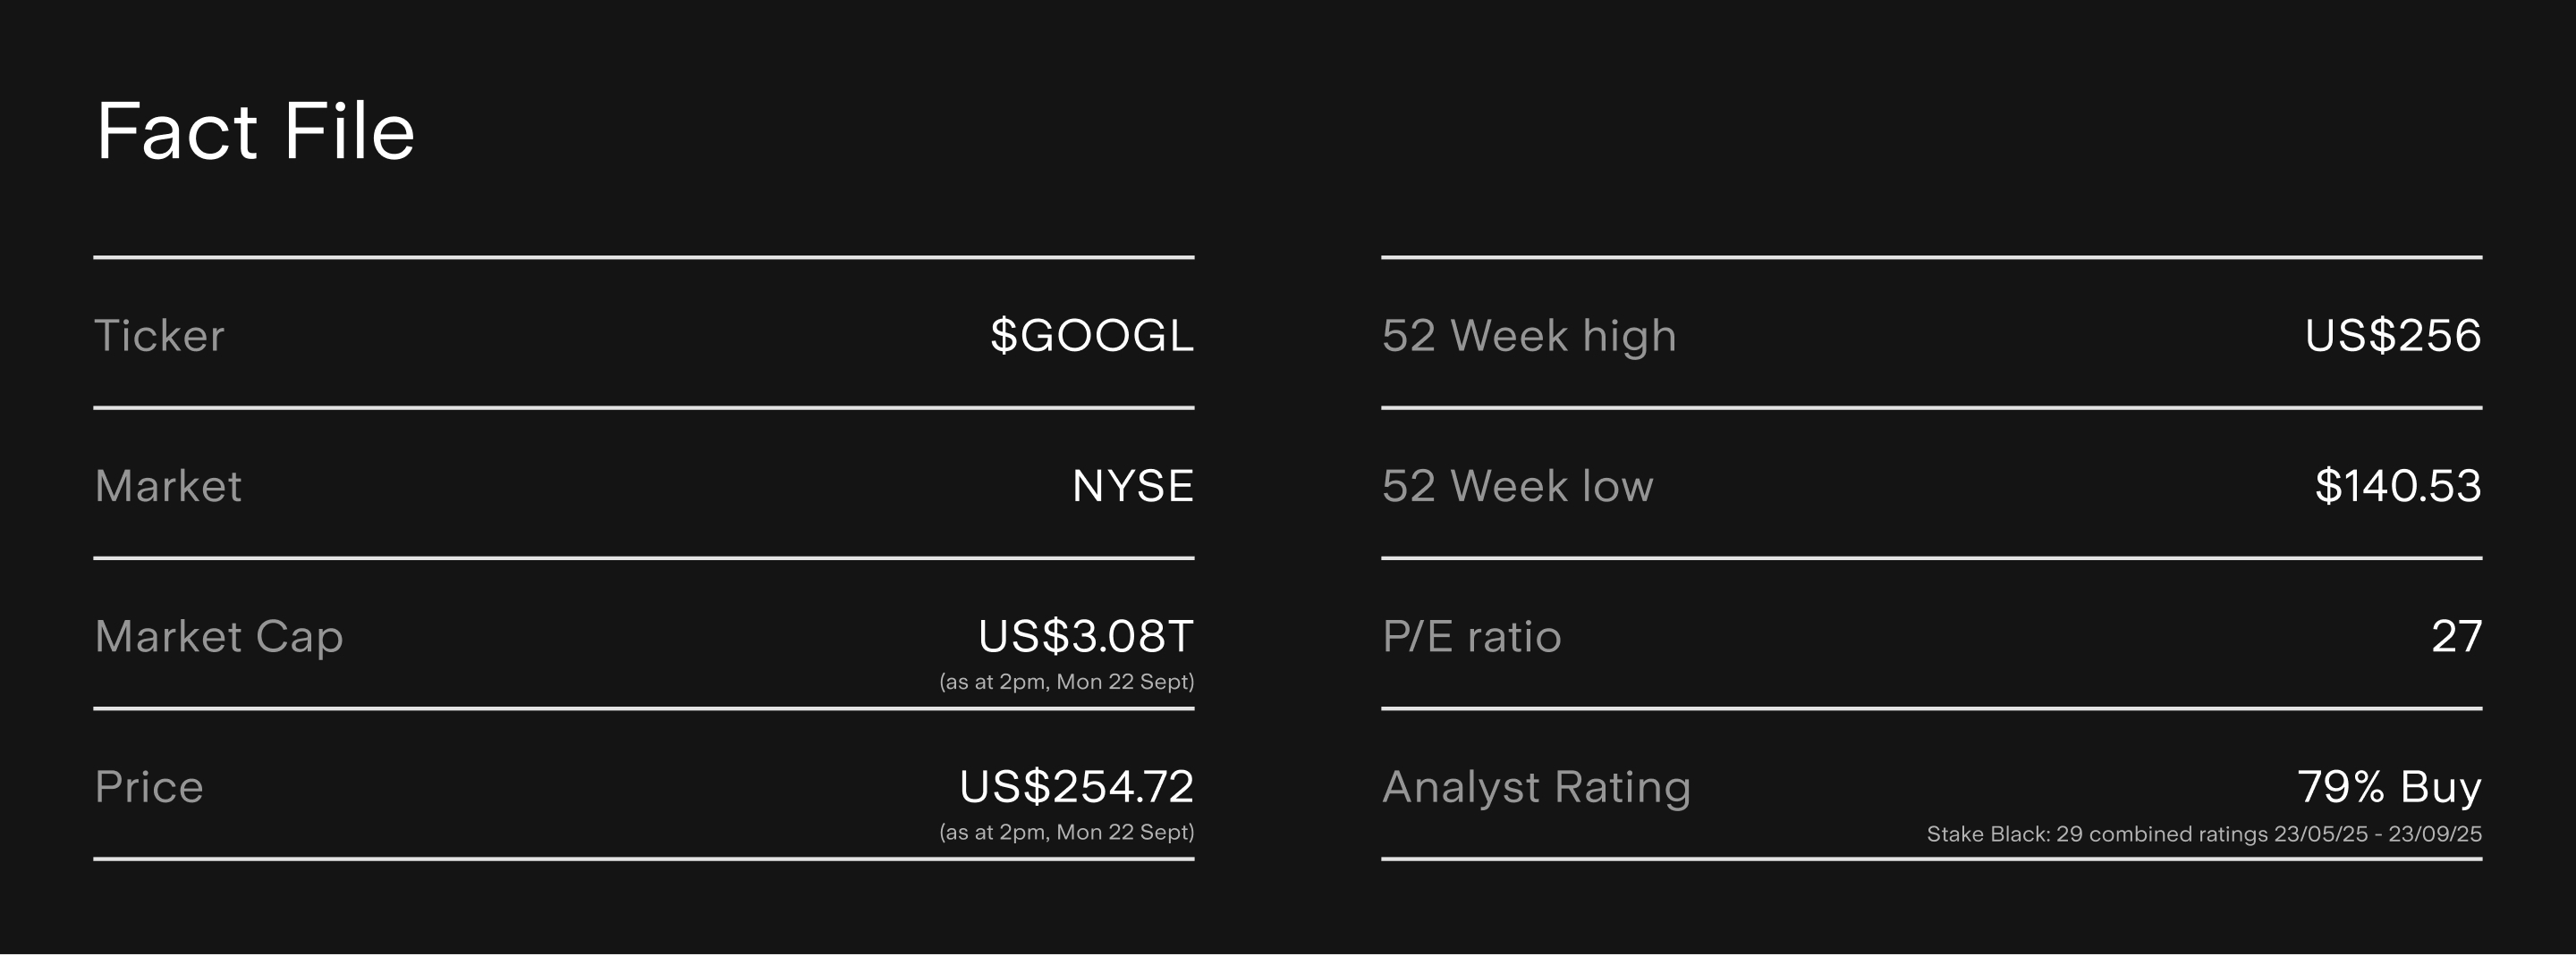Click the NYSE market value
Image resolution: width=2576 pixels, height=955 pixels.
[1132, 487]
